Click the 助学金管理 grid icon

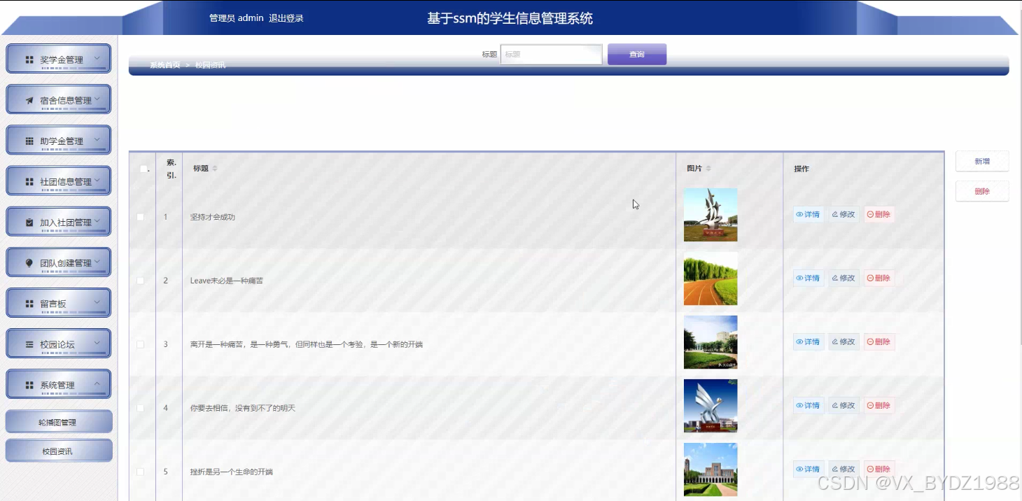(29, 141)
